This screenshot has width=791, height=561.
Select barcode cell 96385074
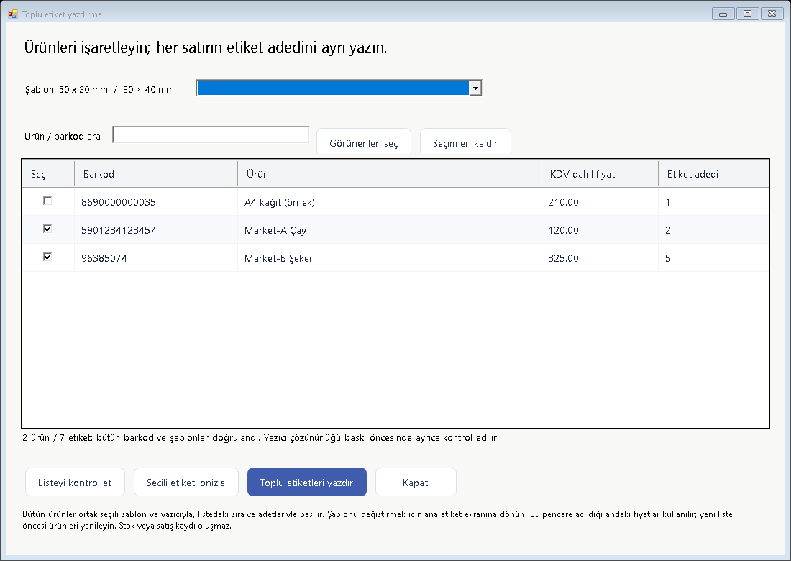[156, 257]
